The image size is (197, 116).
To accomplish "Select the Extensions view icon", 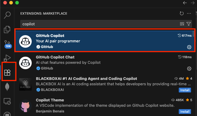I will [7, 72].
